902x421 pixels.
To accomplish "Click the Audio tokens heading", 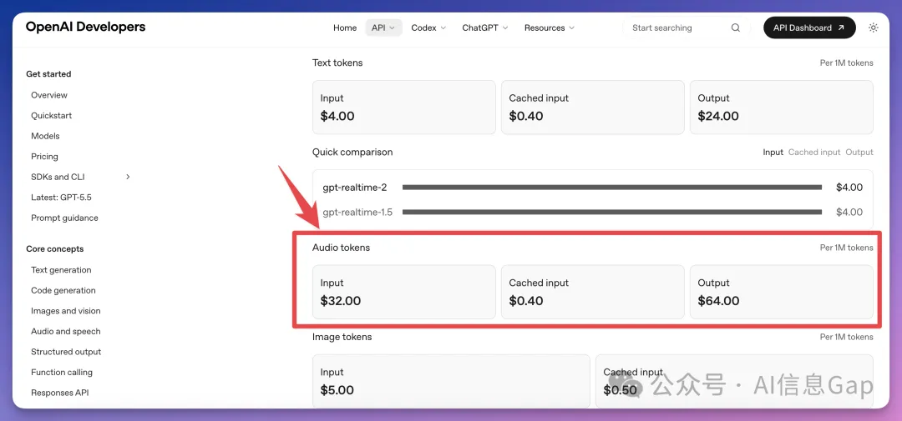I will (x=341, y=248).
